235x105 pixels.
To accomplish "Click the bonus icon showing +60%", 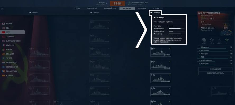I will pos(219,40).
